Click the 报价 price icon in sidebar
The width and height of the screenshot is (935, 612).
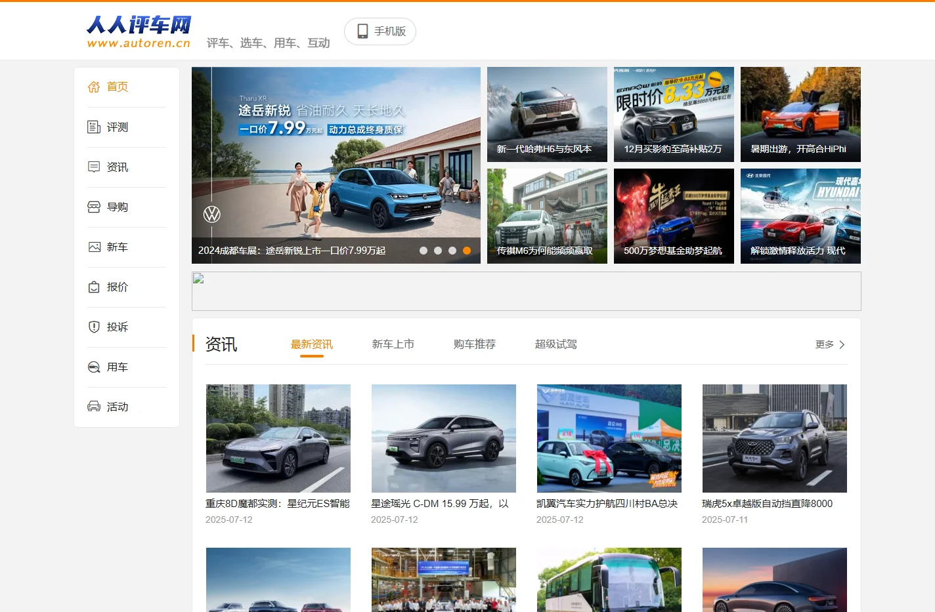[94, 287]
